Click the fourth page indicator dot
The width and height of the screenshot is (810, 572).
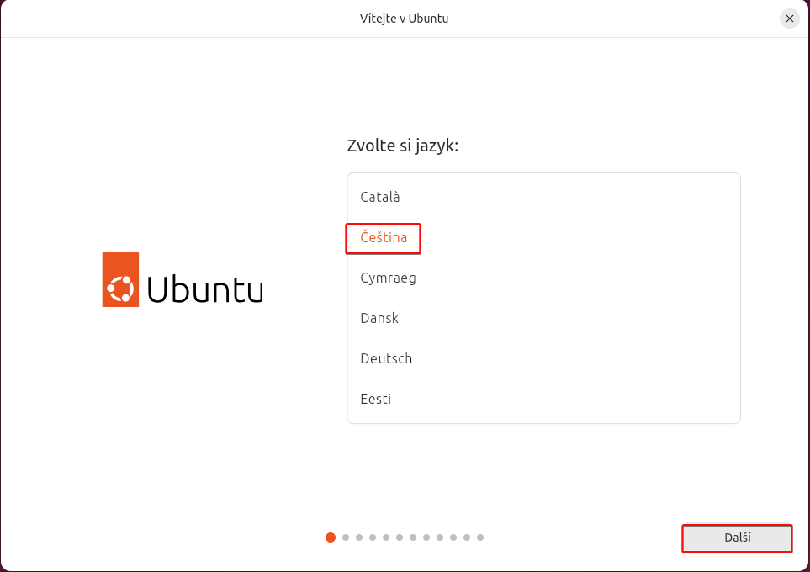tap(373, 537)
